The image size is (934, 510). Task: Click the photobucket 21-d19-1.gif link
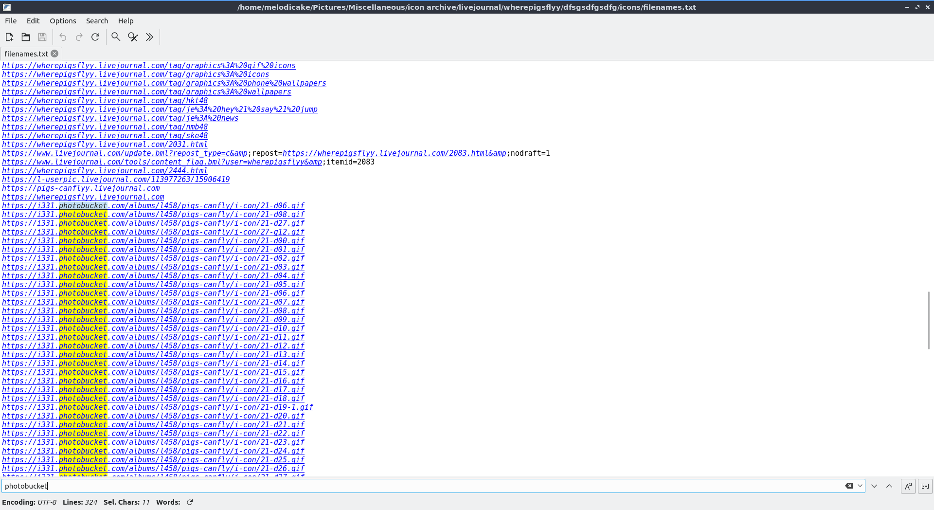point(158,407)
